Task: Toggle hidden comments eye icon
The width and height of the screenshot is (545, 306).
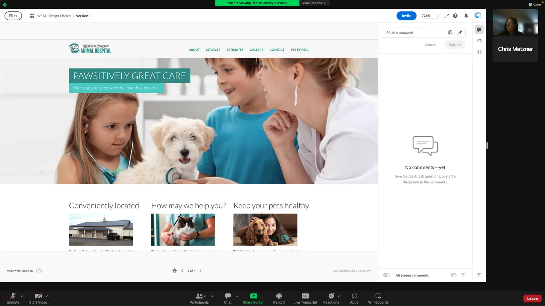Action: click(454, 275)
